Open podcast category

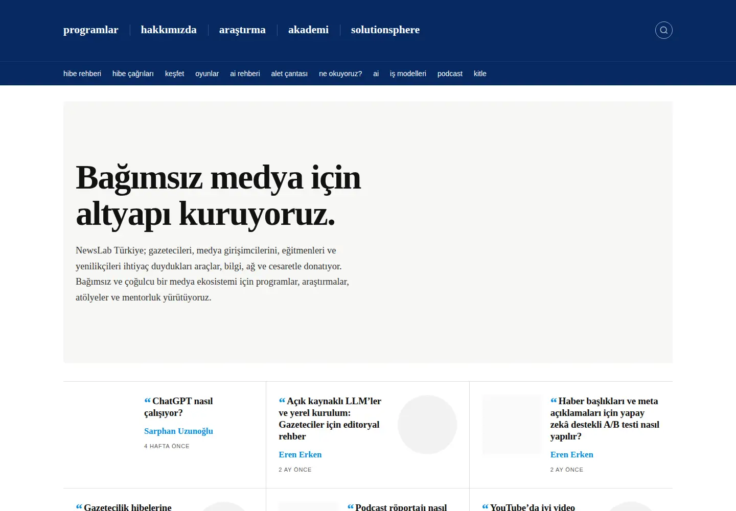[x=450, y=74]
